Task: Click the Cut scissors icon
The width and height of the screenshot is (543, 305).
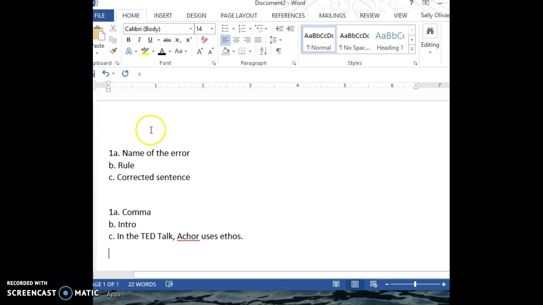Action: (113, 29)
